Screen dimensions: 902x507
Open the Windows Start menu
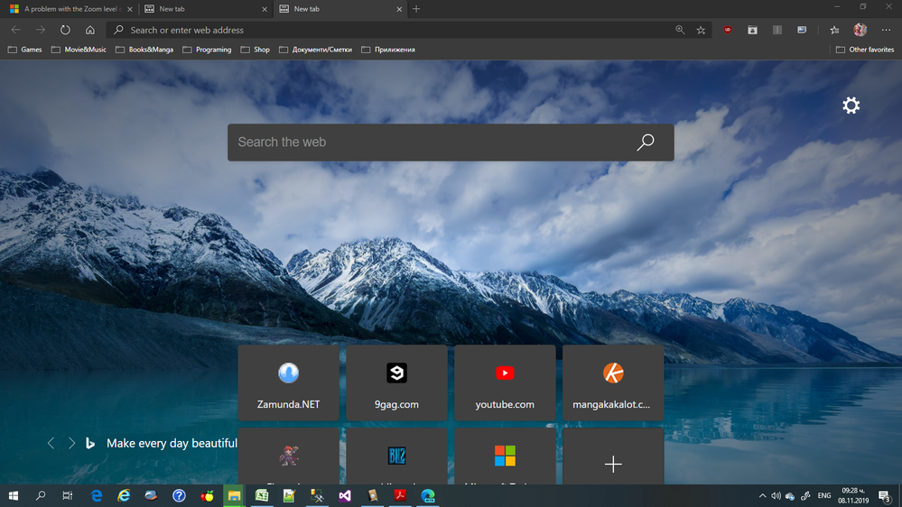[x=14, y=495]
